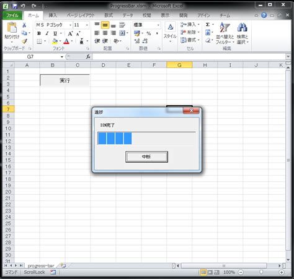Click the insert function fx icon
Image resolution: width=294 pixels, height=279 pixels.
click(x=88, y=56)
